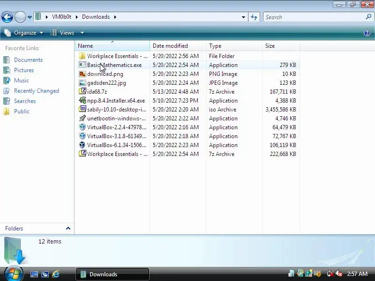
Task: Open the Organize menu
Action: [24, 33]
